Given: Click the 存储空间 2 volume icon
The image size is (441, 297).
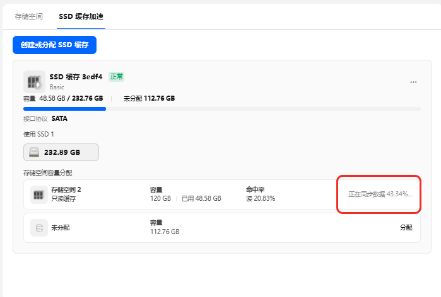Looking at the screenshot, I should coord(39,194).
